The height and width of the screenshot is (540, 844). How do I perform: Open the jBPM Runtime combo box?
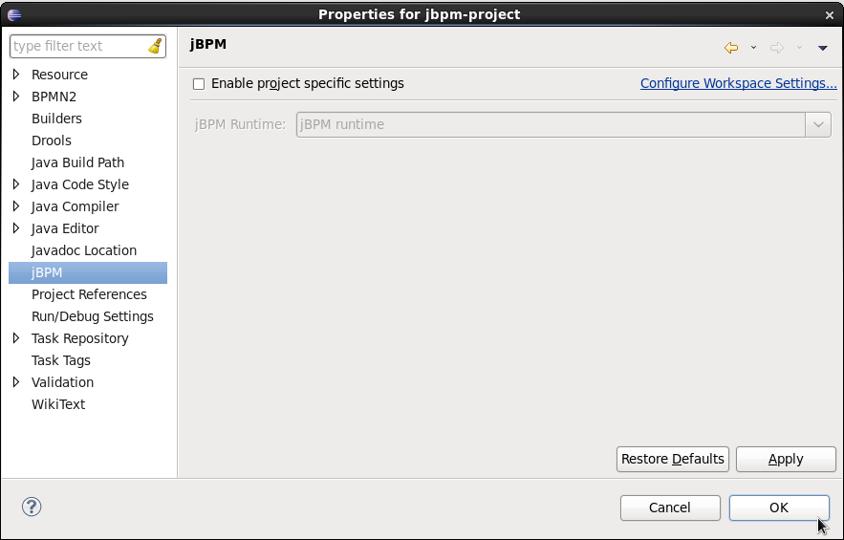coord(818,124)
